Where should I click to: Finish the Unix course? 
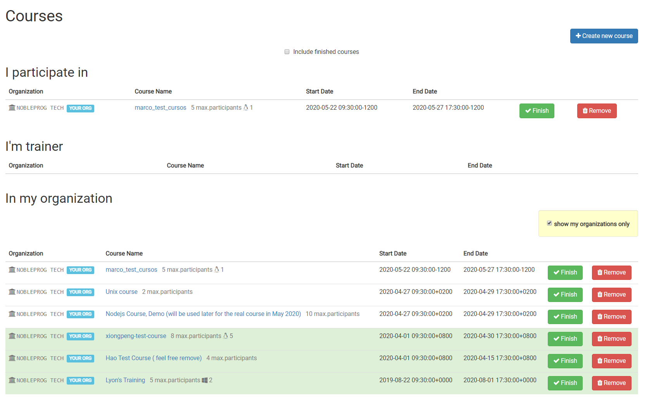click(x=565, y=295)
